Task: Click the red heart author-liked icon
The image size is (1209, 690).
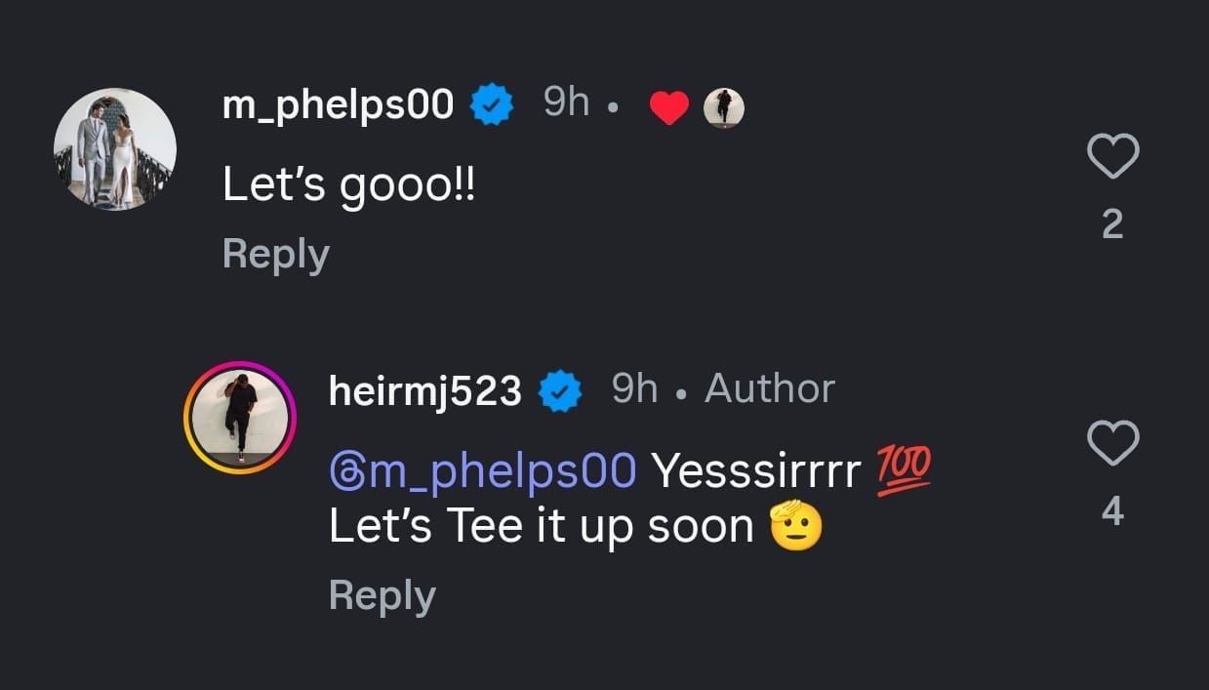Action: 669,108
